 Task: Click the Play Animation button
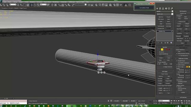point(176,101)
